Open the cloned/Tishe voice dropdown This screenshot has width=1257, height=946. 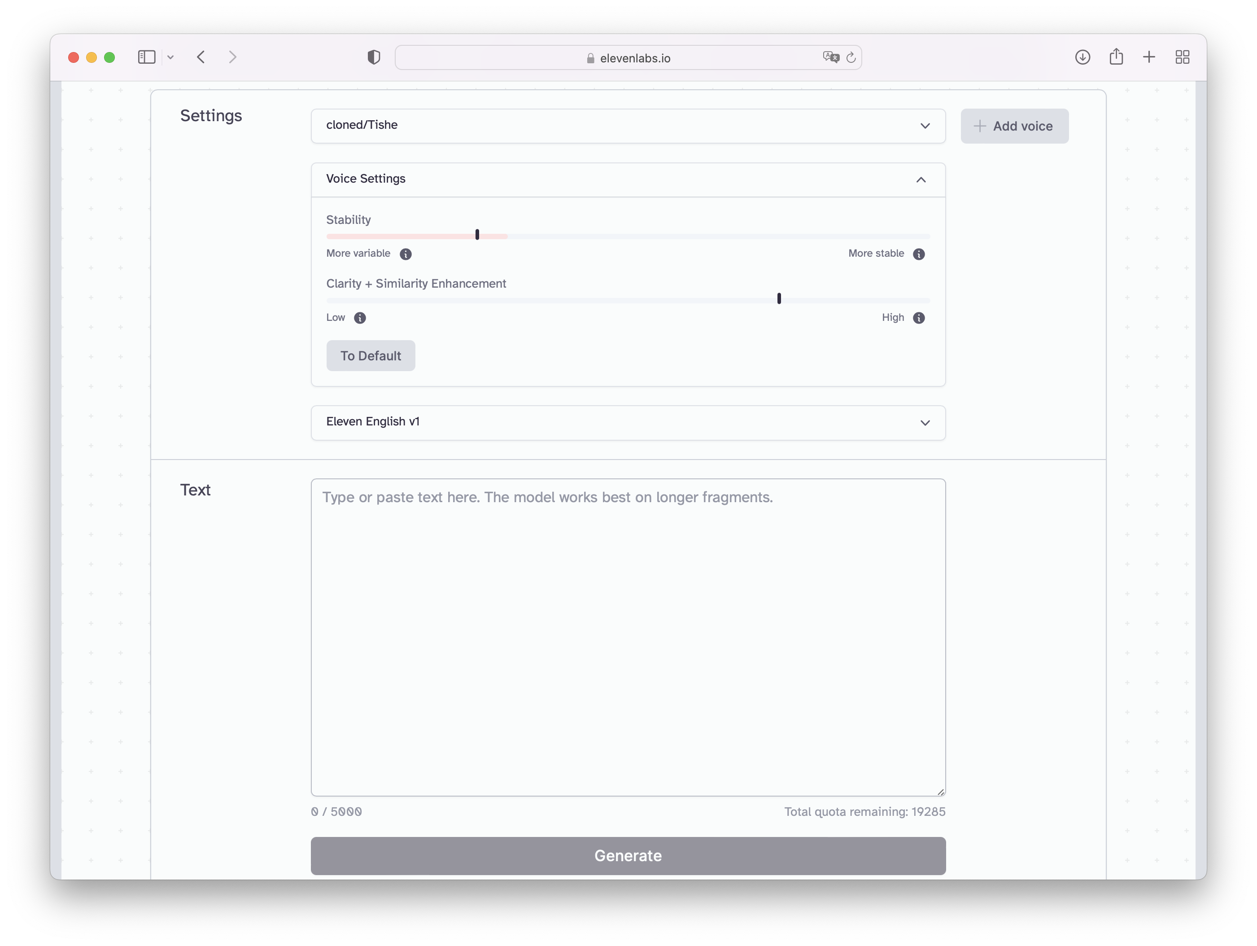[628, 126]
